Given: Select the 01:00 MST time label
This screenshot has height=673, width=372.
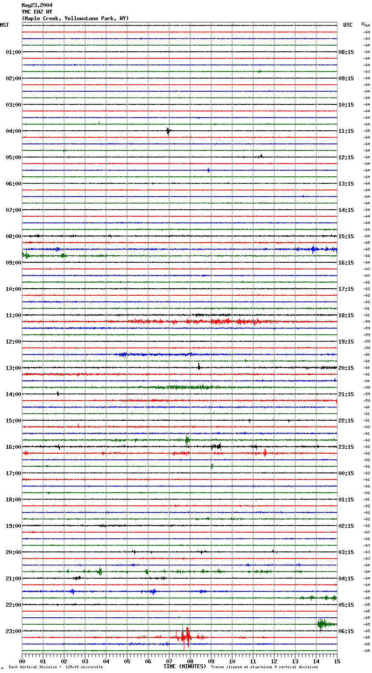Looking at the screenshot, I should click(13, 52).
